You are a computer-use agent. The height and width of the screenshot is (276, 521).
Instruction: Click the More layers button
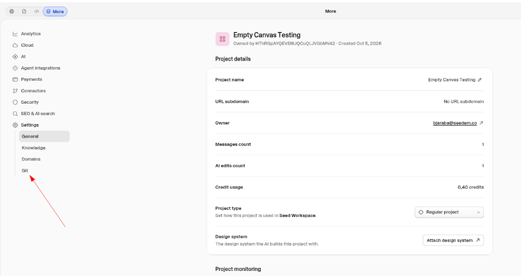(x=55, y=11)
